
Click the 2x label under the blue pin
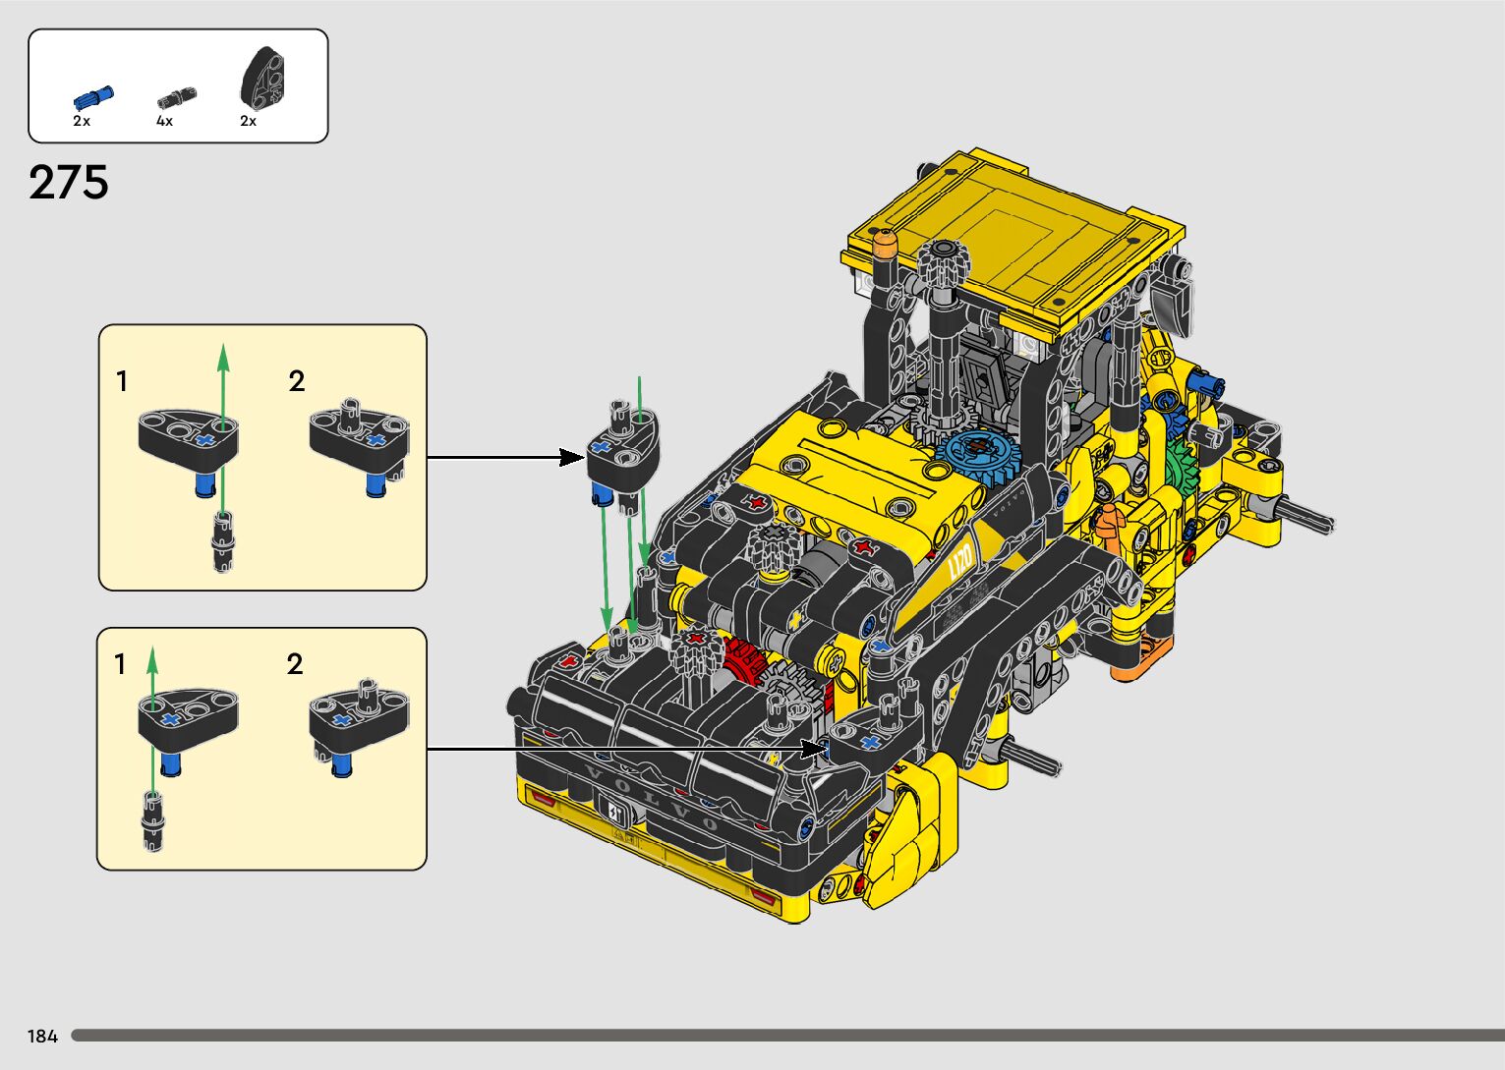point(82,121)
